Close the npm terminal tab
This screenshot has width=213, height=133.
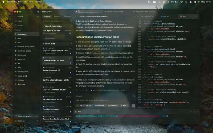pos(98,111)
